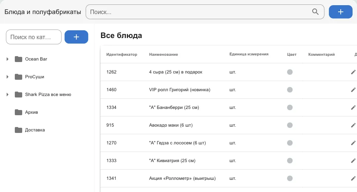Expand the ProСуши folder
The height and width of the screenshot is (192, 357).
point(7,77)
